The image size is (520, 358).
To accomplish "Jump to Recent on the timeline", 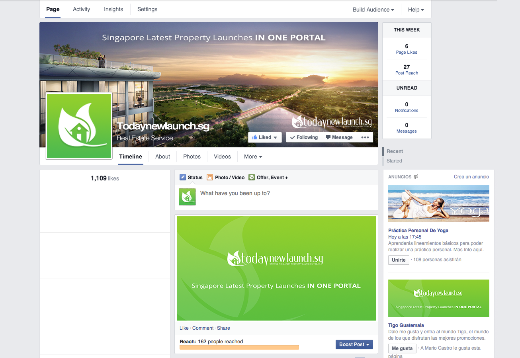I will [395, 151].
